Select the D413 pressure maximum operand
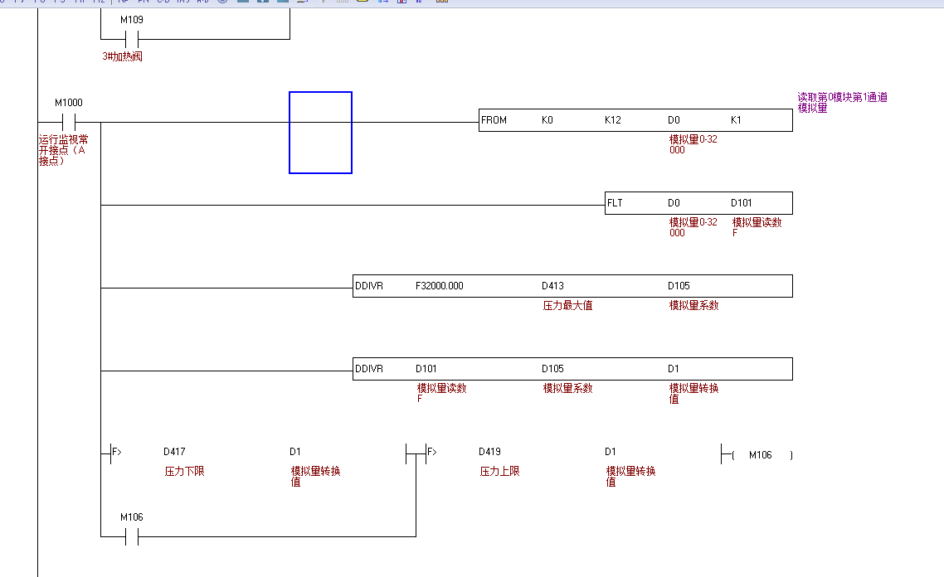The width and height of the screenshot is (944, 577). pyautogui.click(x=552, y=286)
